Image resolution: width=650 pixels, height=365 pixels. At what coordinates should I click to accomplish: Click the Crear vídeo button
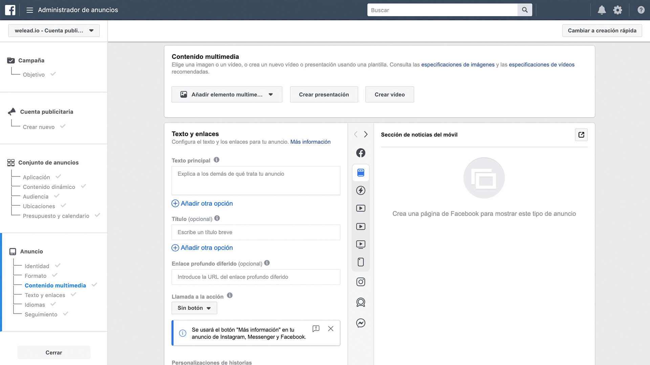(x=390, y=95)
